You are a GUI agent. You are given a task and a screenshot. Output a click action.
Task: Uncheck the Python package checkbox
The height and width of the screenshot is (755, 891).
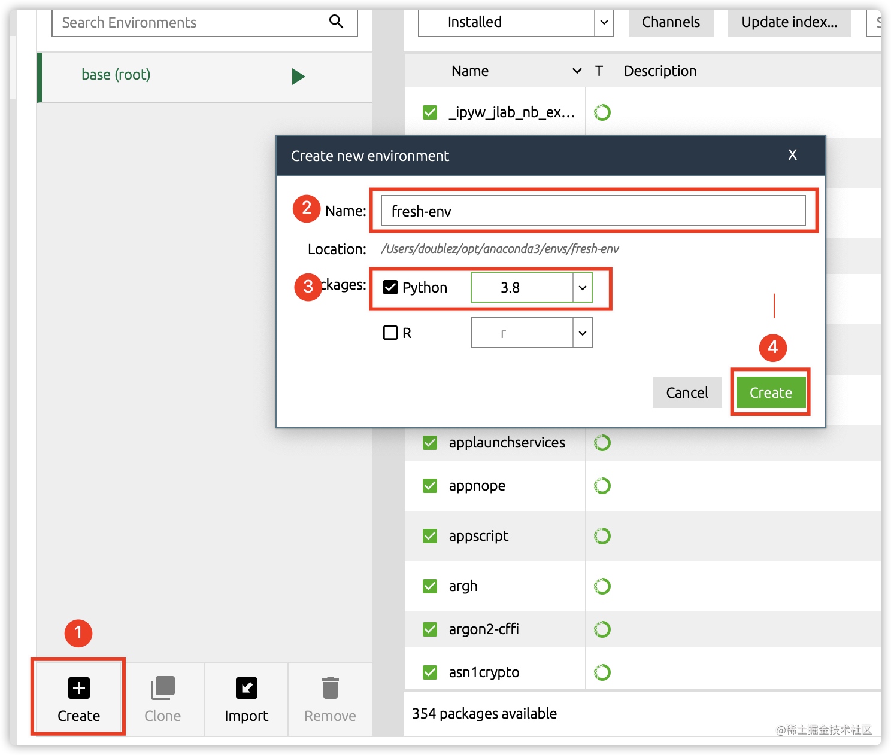[390, 287]
